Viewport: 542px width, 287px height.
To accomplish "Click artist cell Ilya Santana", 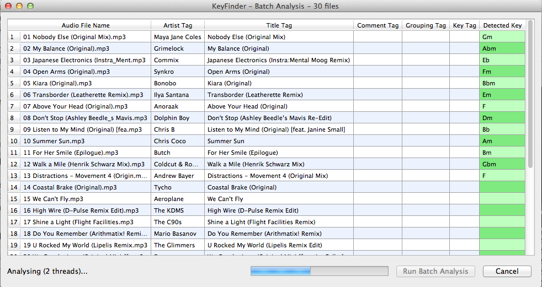I will point(178,95).
